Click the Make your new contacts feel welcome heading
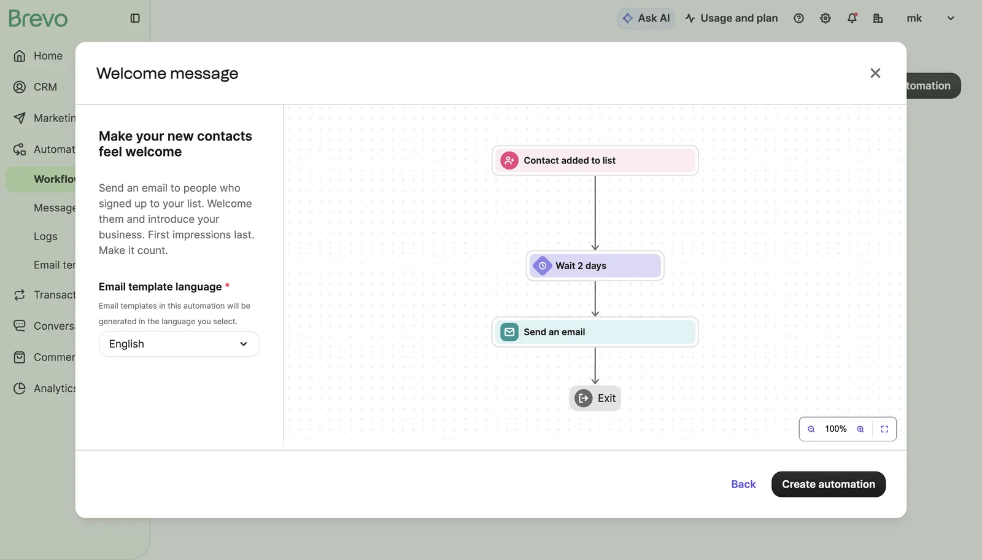This screenshot has width=982, height=560. coord(176,144)
